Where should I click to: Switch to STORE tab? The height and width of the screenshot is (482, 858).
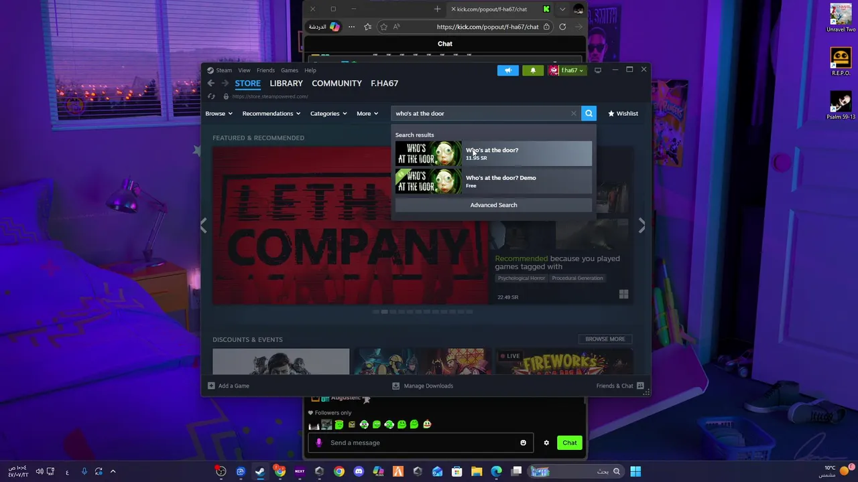tap(247, 83)
